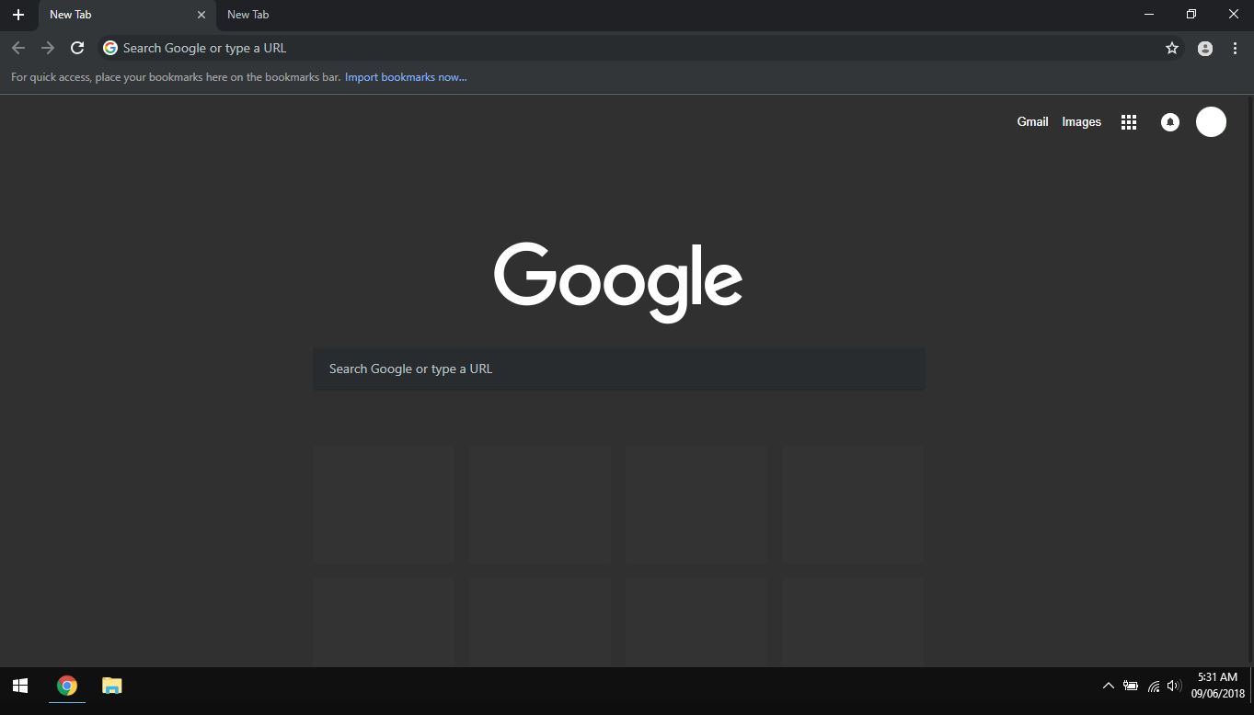Open the Chrome three-dot menu

tap(1235, 49)
